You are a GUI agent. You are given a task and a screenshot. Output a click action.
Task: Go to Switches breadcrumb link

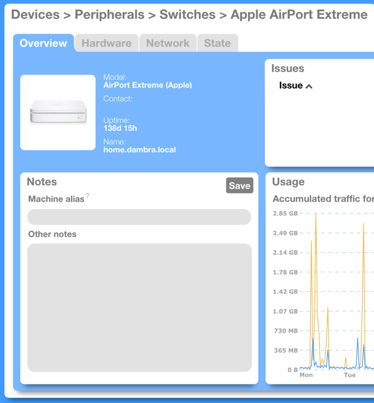[x=188, y=14]
